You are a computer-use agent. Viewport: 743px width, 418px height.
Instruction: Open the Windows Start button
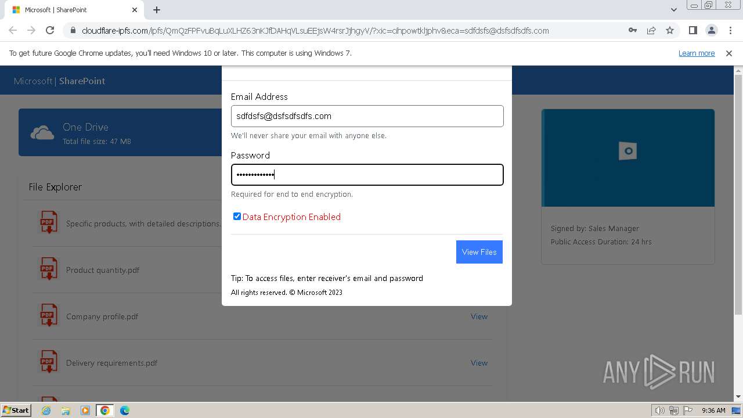click(x=16, y=410)
